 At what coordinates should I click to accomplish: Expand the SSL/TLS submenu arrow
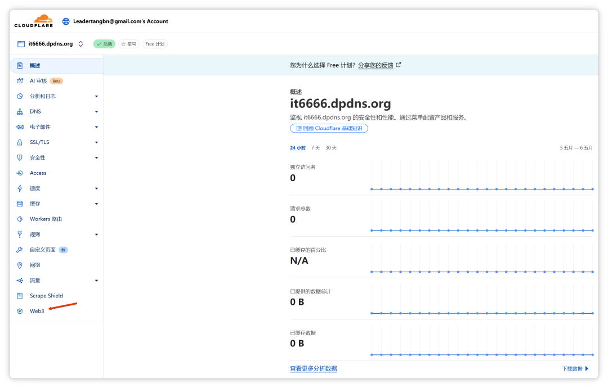(97, 142)
